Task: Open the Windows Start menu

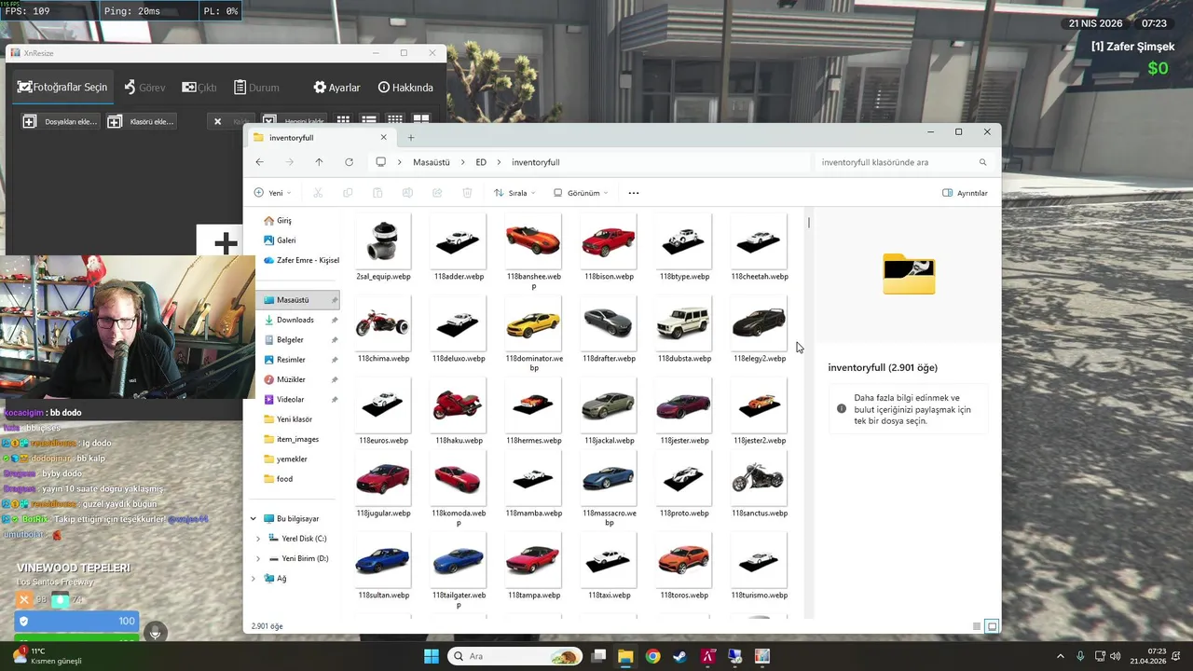Action: [x=432, y=656]
